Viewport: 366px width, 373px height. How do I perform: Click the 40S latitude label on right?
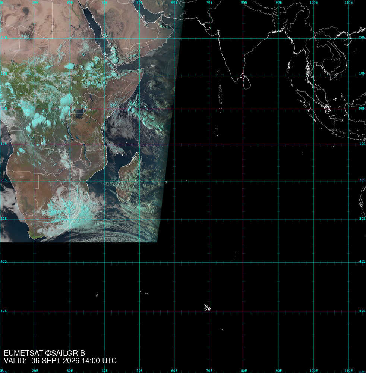click(x=362, y=261)
